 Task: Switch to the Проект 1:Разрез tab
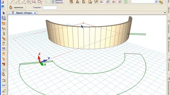click(x=24, y=13)
